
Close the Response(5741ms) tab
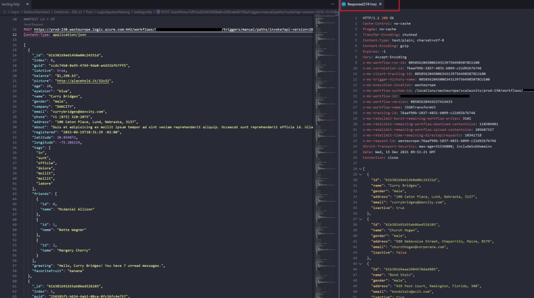coord(380,4)
